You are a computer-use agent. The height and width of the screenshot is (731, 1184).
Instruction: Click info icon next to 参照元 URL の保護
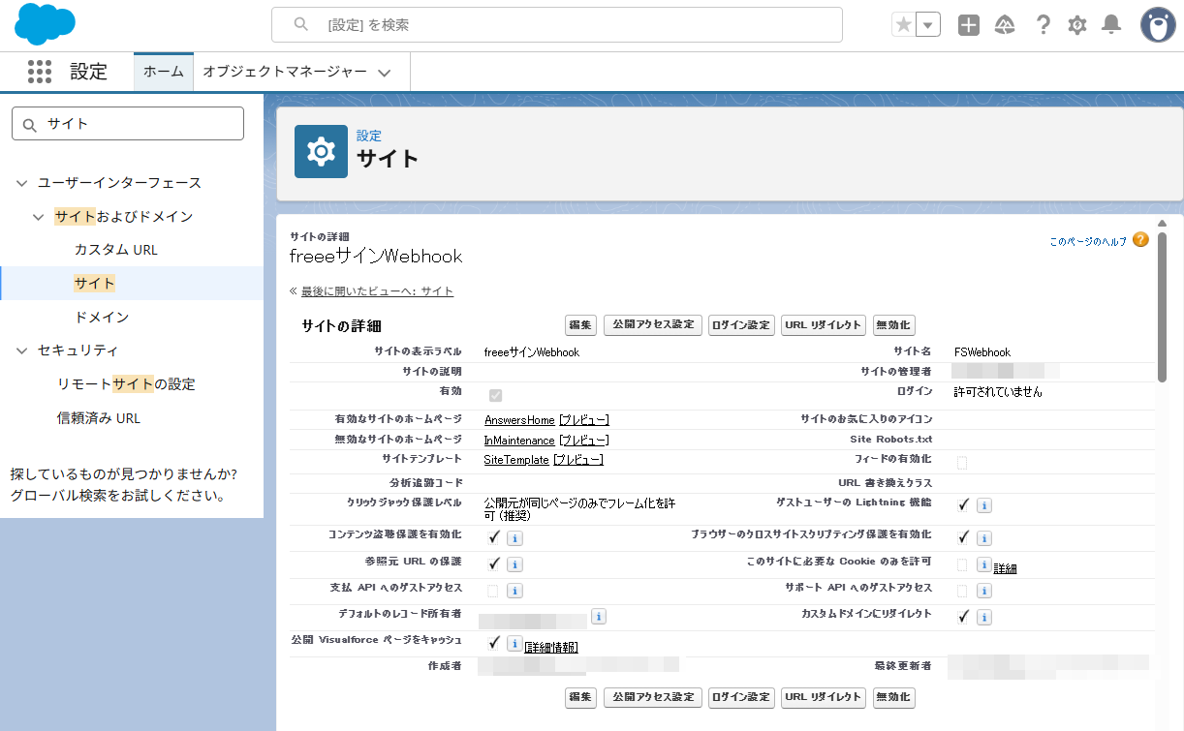point(515,564)
